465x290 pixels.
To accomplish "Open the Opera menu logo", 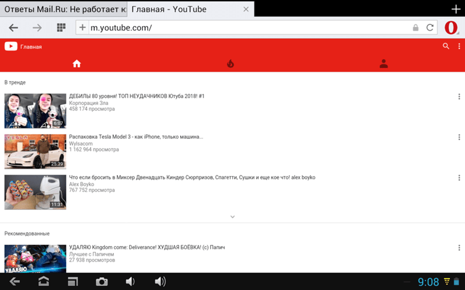I will tap(451, 27).
